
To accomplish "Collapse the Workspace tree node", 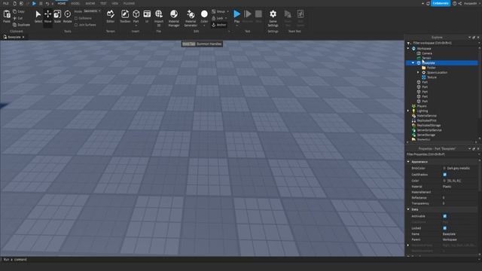I will [x=408, y=48].
